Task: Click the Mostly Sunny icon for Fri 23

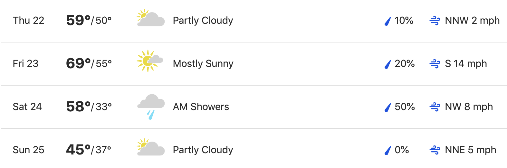Action: (x=150, y=61)
